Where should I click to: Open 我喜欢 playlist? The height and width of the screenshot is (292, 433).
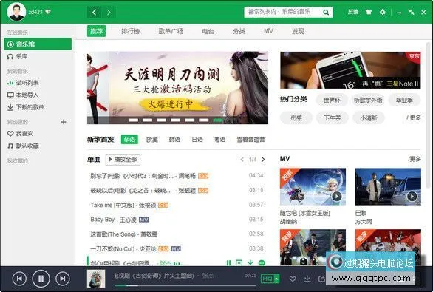click(x=20, y=134)
